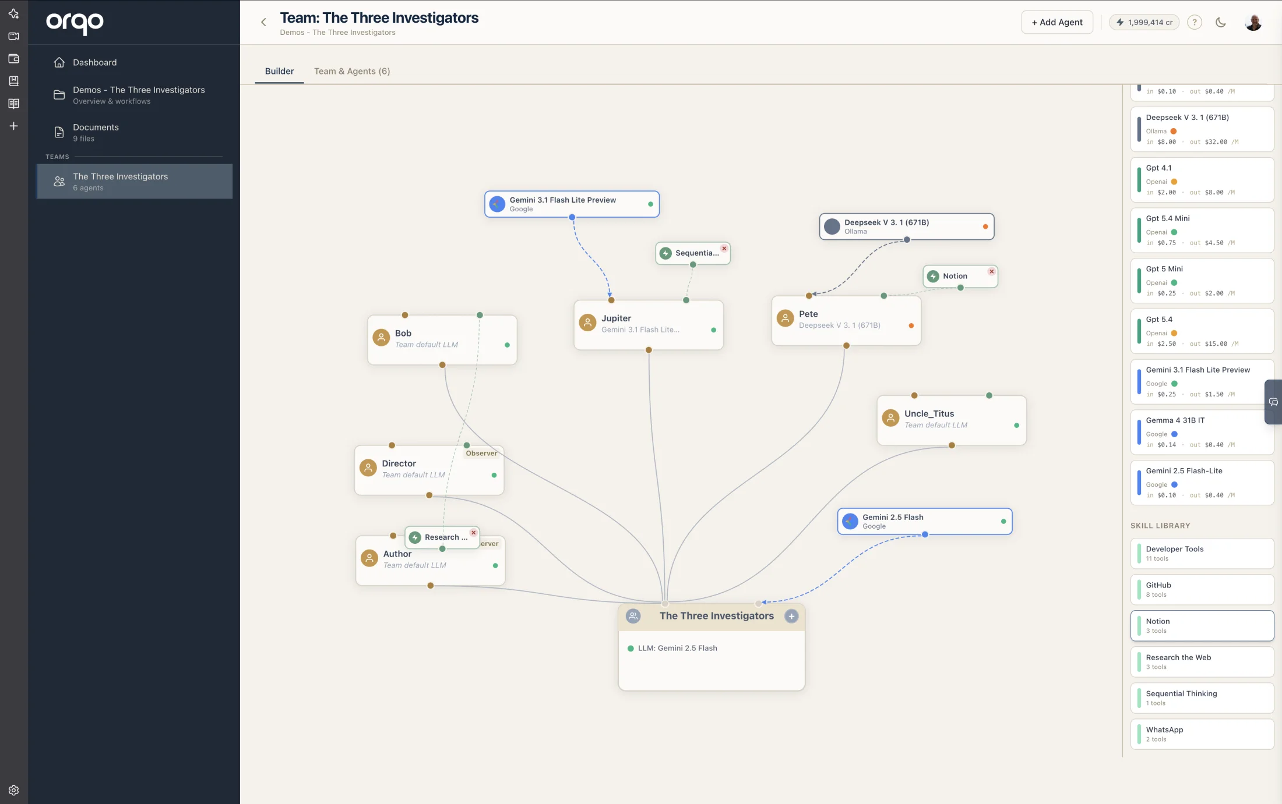This screenshot has width=1282, height=804.
Task: Toggle dark mode moon icon
Action: click(x=1220, y=22)
